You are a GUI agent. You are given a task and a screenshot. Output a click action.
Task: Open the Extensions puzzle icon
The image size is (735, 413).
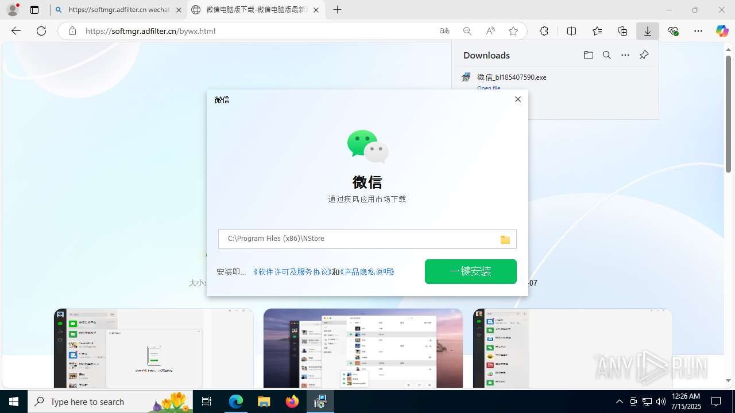tap(544, 31)
